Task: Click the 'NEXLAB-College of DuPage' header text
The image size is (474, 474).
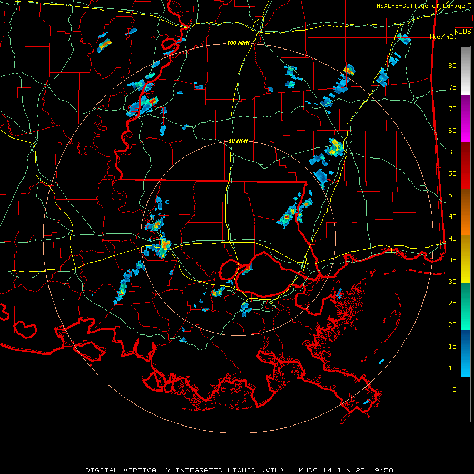Action: pyautogui.click(x=421, y=6)
